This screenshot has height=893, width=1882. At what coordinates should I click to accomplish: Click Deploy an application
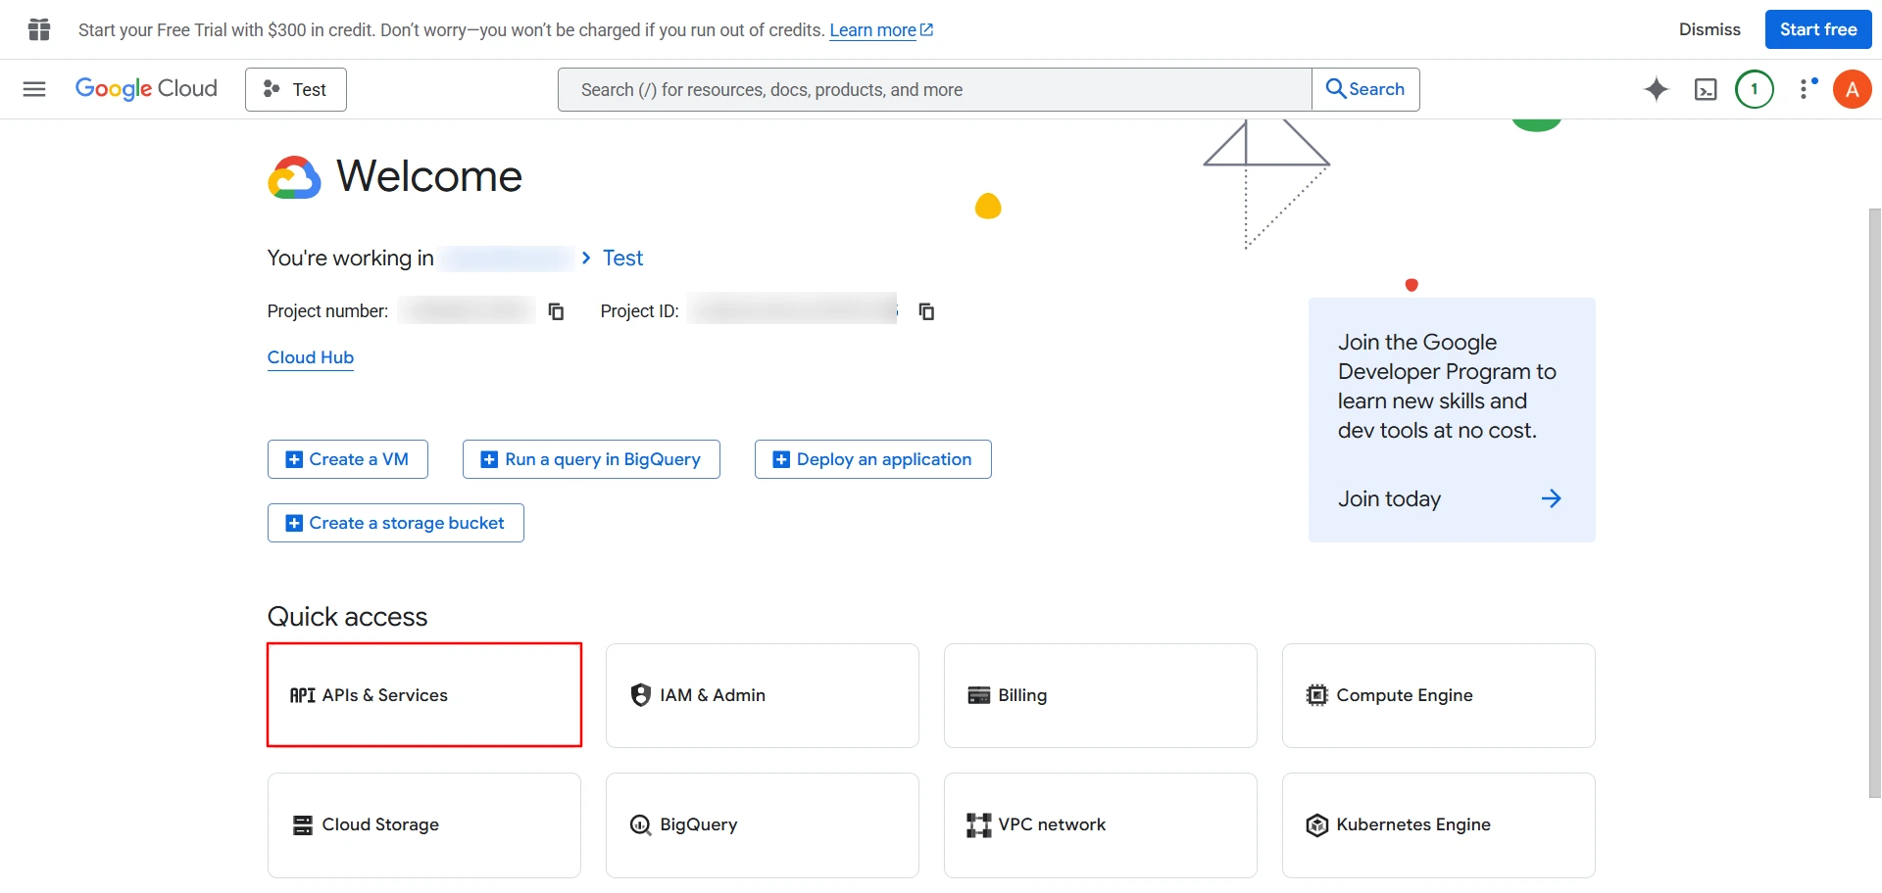pos(872,458)
